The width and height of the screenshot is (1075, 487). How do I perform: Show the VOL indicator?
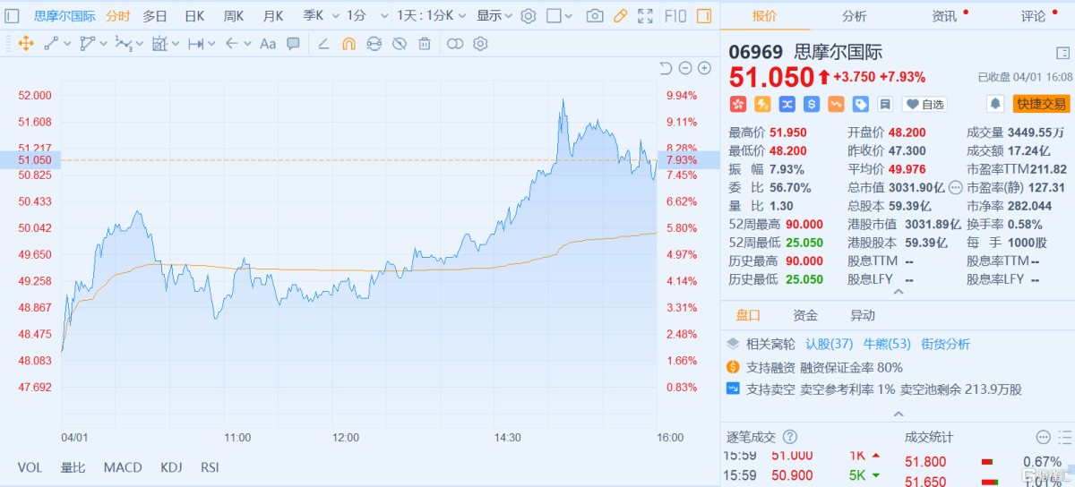pos(30,467)
